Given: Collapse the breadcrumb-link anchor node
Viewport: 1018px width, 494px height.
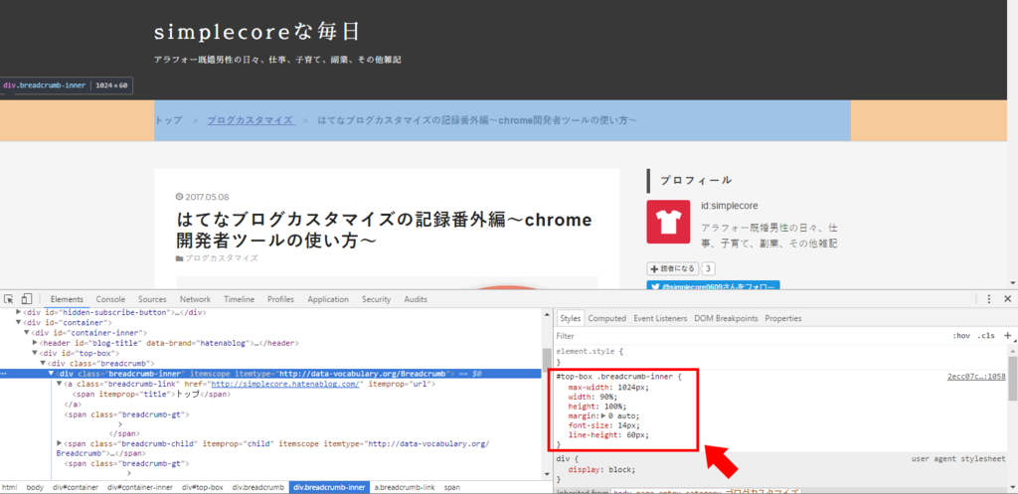Looking at the screenshot, I should 59,385.
